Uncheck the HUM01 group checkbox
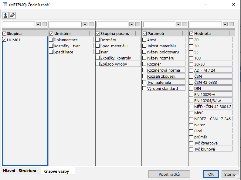The image size is (241, 180). [x=4, y=40]
